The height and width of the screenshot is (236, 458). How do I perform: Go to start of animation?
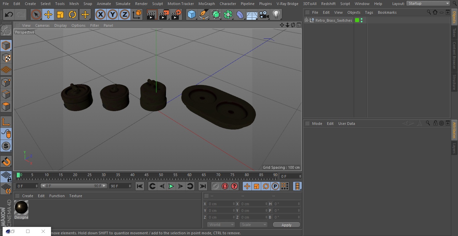tap(140, 186)
